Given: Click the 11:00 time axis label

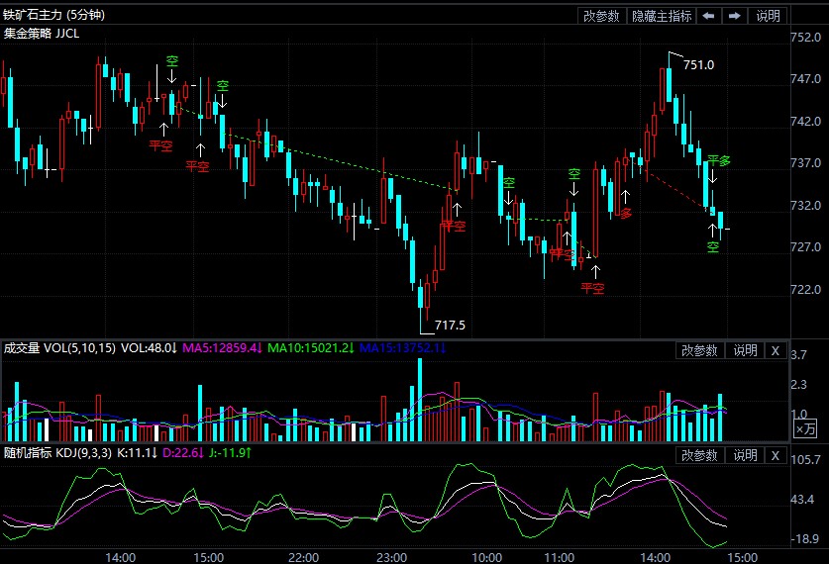Looking at the screenshot, I should pos(560,558).
